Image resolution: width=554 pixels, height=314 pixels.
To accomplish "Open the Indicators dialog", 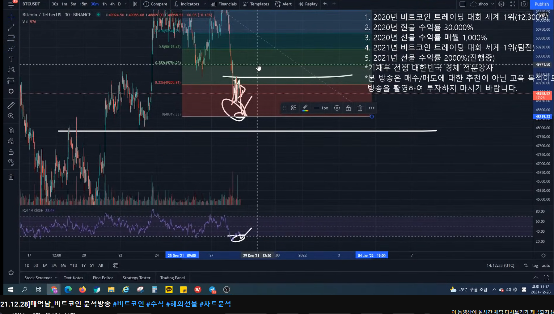I will (x=187, y=4).
